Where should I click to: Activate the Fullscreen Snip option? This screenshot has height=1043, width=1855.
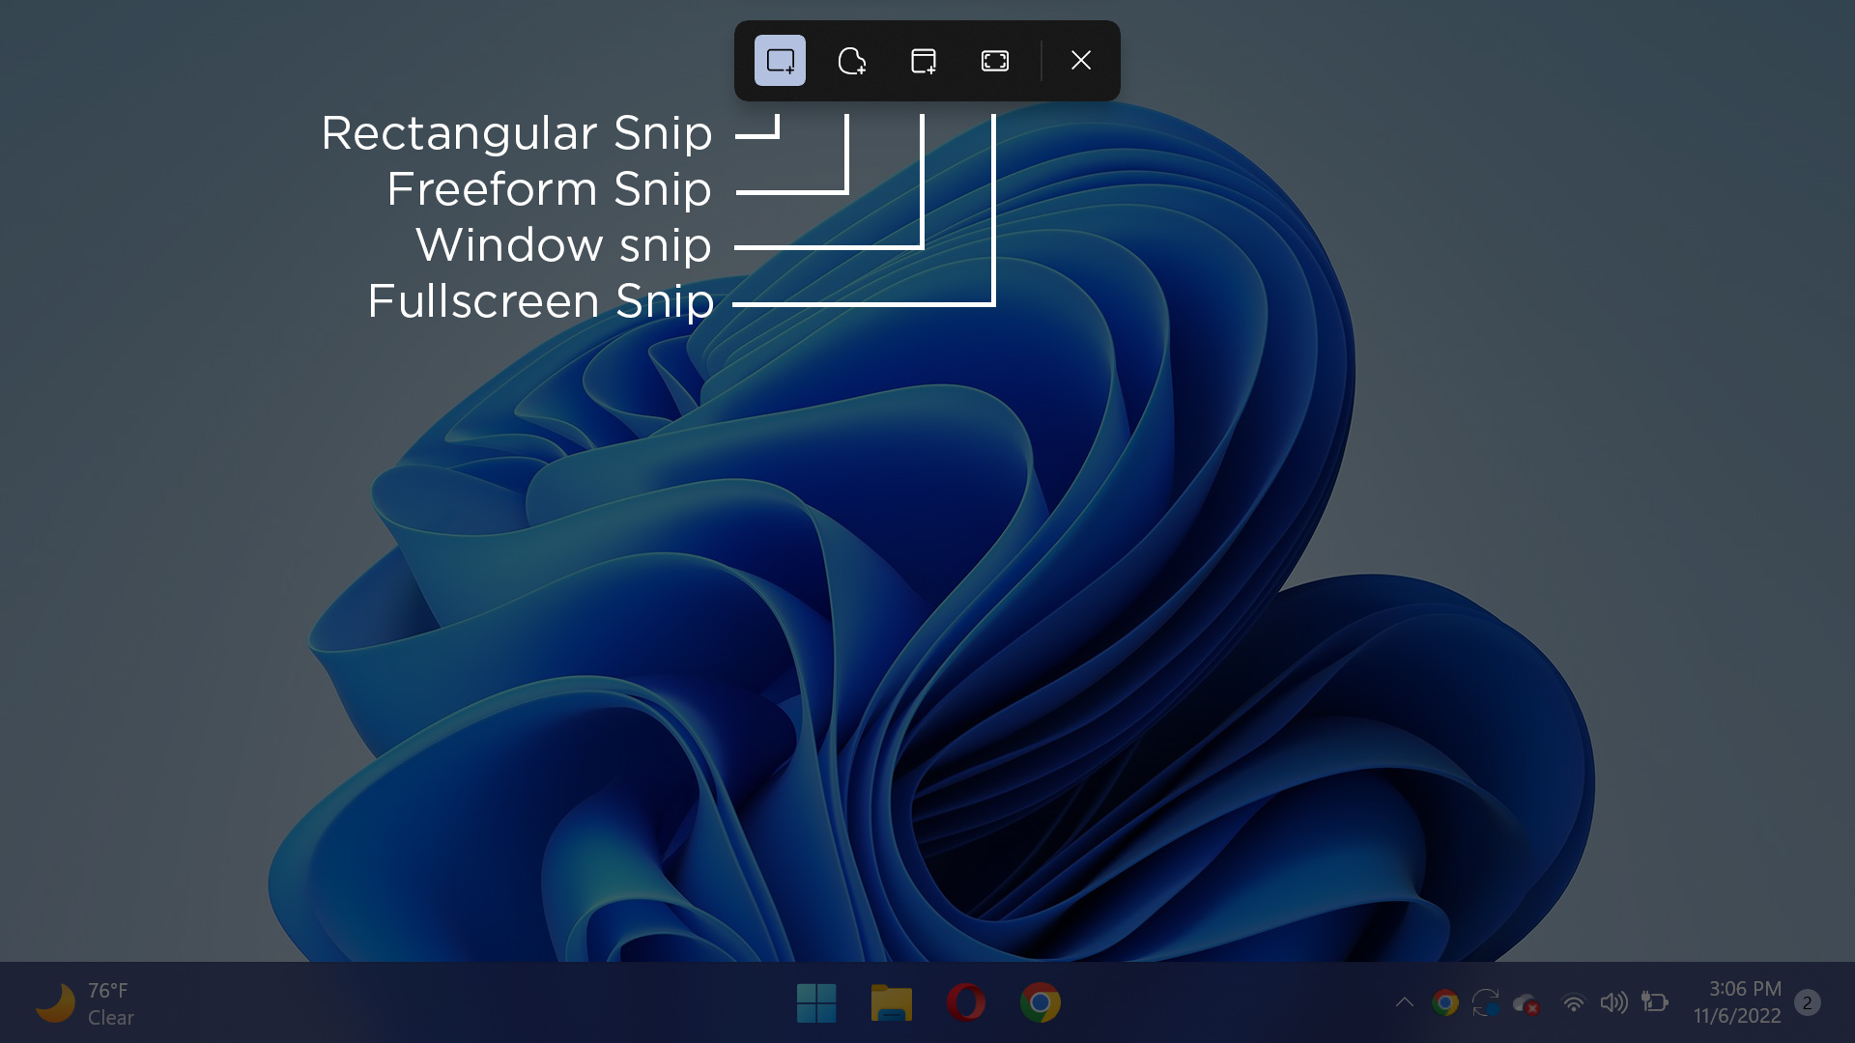click(995, 61)
